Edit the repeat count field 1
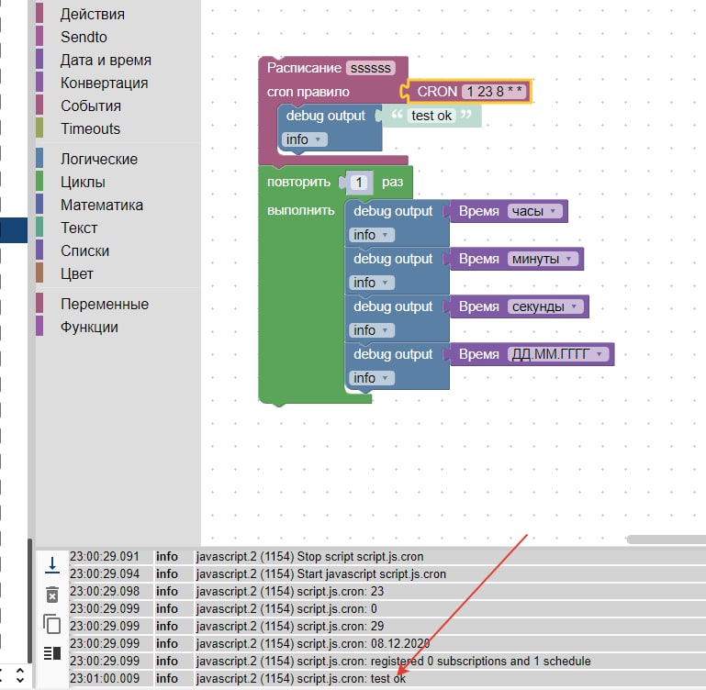706x690 pixels. 359,183
